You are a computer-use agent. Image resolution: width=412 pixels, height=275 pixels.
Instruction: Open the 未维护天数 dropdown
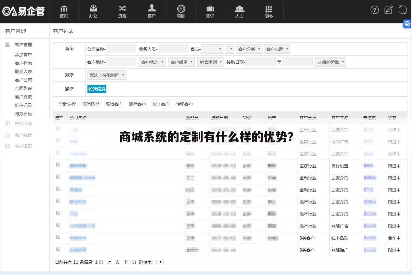click(x=331, y=62)
